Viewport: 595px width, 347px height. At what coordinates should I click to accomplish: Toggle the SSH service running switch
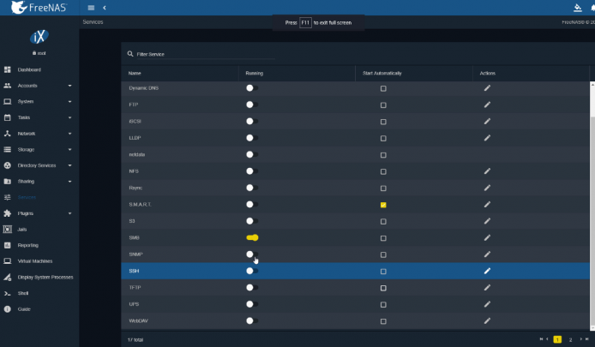(x=252, y=271)
